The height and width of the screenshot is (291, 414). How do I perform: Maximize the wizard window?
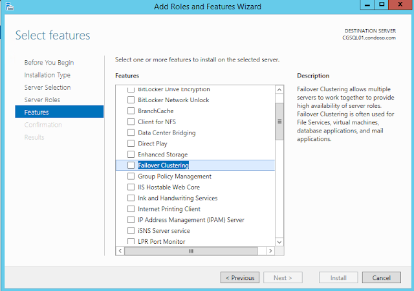pos(382,6)
